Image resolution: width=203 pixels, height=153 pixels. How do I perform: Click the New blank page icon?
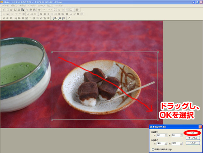pos(8,10)
